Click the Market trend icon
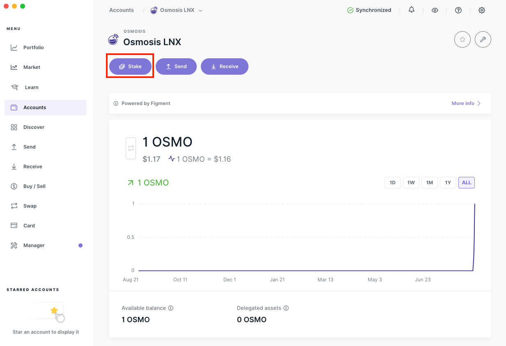The height and width of the screenshot is (346, 506). (x=14, y=67)
